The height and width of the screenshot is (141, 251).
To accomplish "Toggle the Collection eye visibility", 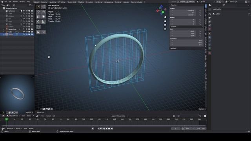I will (27, 11).
